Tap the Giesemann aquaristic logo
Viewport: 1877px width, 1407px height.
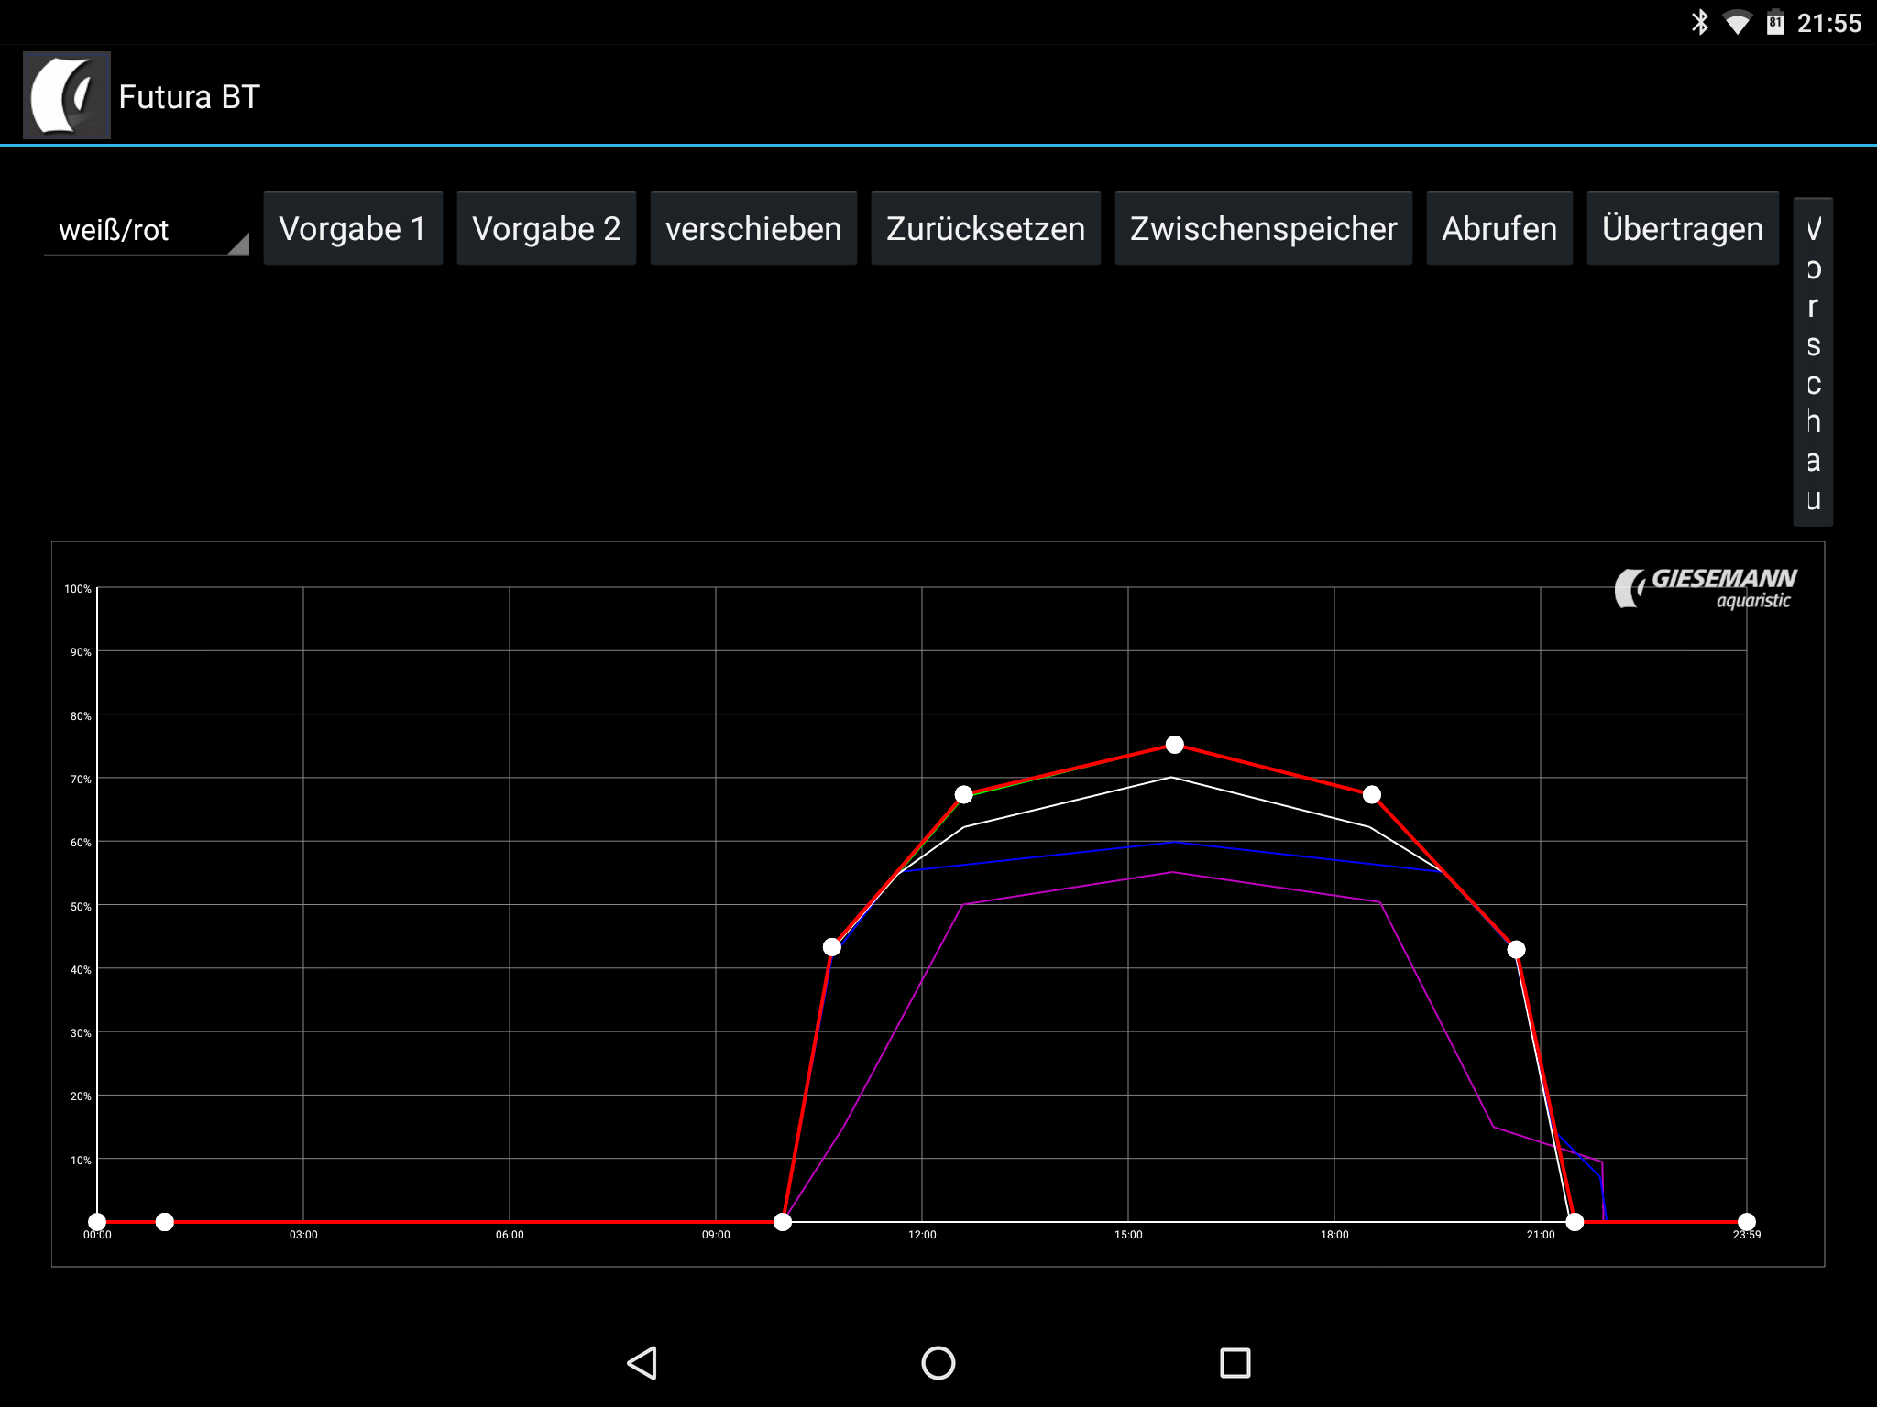(1706, 588)
